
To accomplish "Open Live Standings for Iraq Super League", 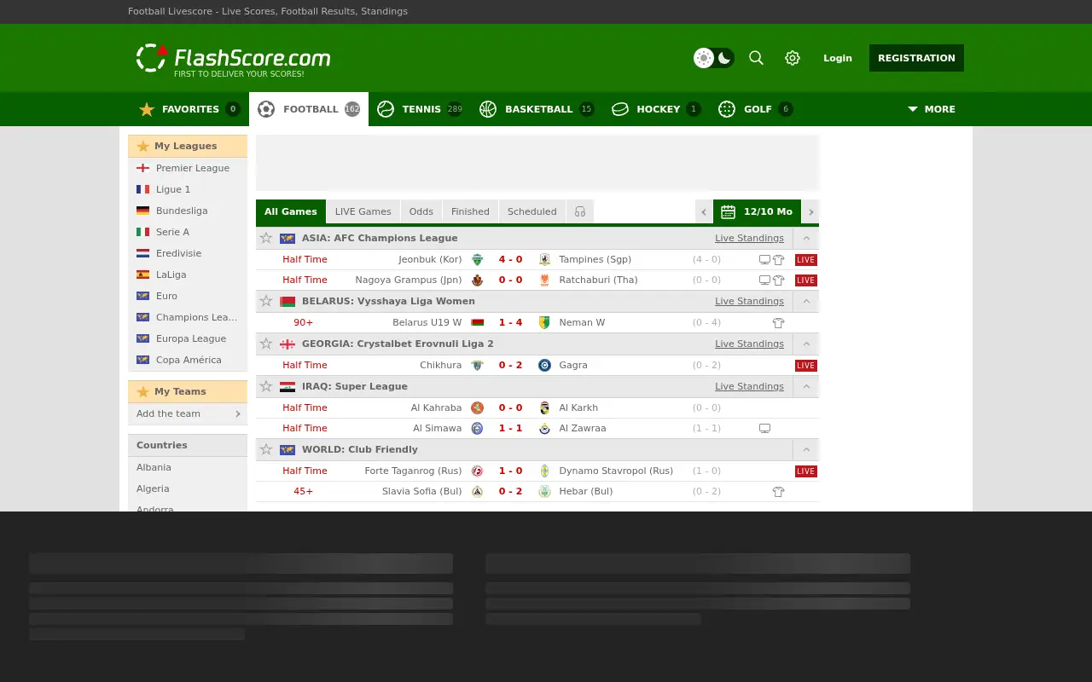I will (749, 386).
